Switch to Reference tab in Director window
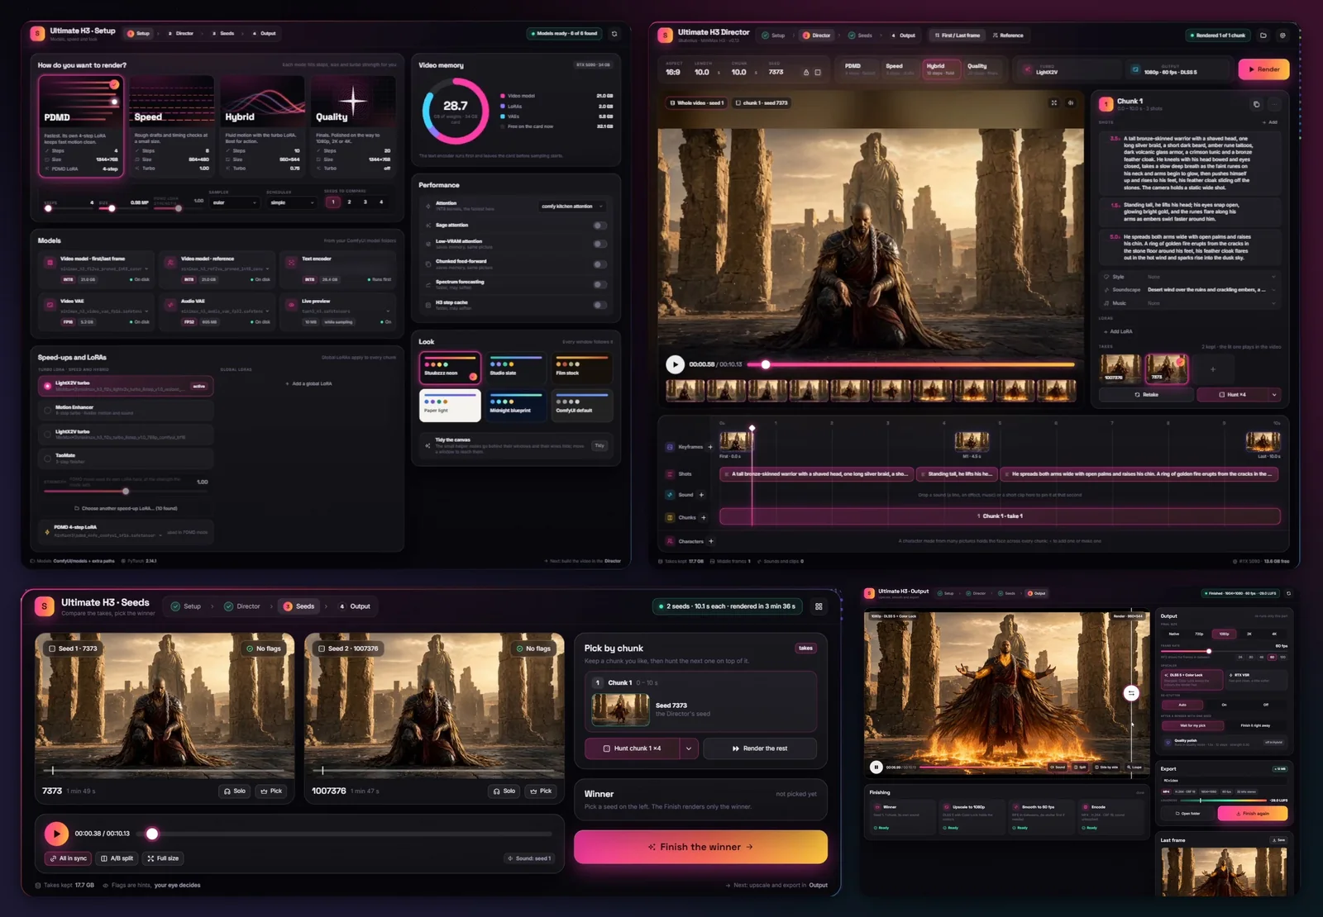1323x917 pixels. coord(1007,36)
